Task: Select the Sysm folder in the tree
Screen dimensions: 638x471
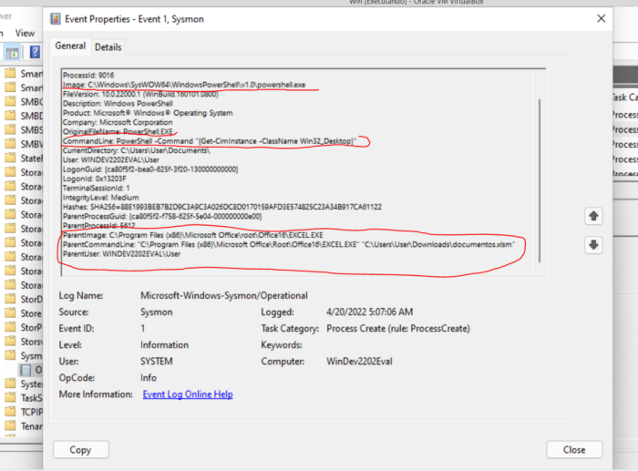Action: tap(23, 355)
